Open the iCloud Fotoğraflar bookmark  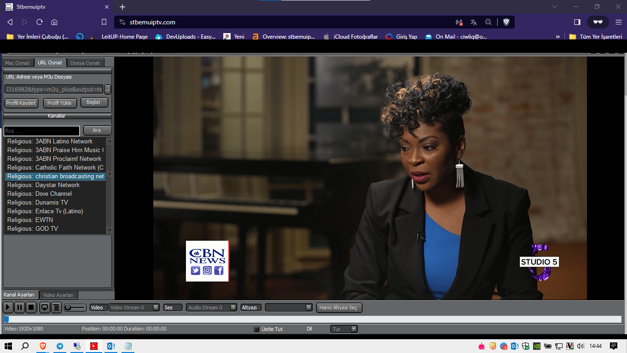pyautogui.click(x=350, y=37)
